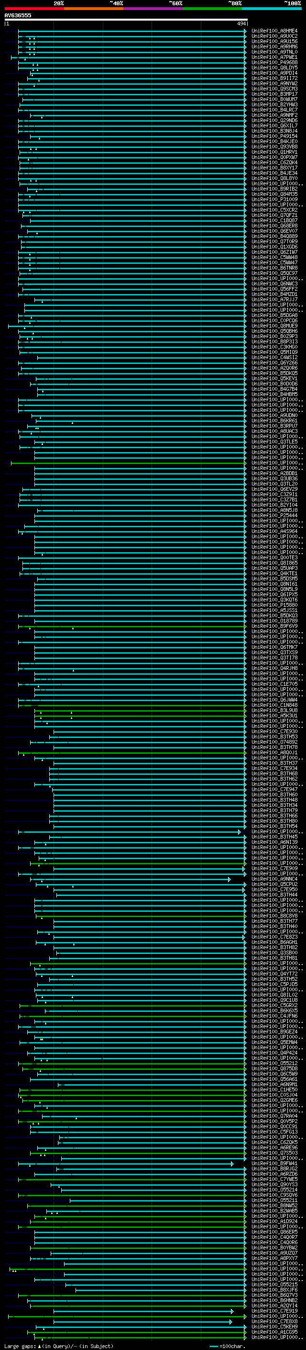Click the cyan ~100% identity color bar
The height and width of the screenshot is (1350, 306).
click(272, 9)
